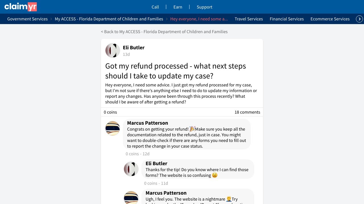Navigate to Government Services breadcrumb
This screenshot has width=364, height=204.
point(27,19)
